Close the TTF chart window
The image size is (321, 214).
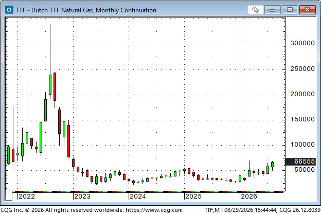308,10
